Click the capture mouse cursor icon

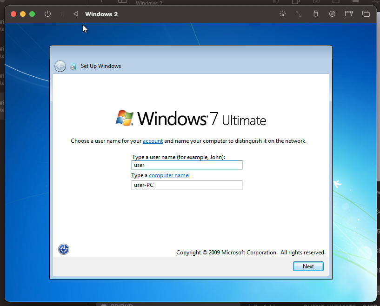283,14
